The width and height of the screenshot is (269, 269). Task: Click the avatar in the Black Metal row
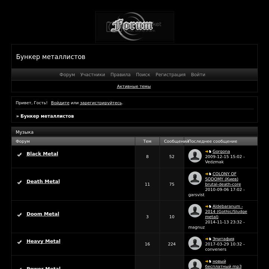[x=195, y=156]
